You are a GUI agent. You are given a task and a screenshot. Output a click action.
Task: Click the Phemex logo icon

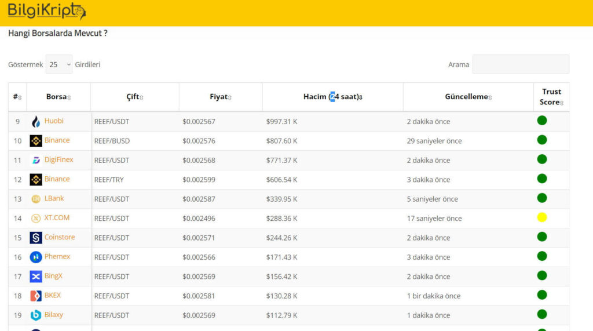36,257
